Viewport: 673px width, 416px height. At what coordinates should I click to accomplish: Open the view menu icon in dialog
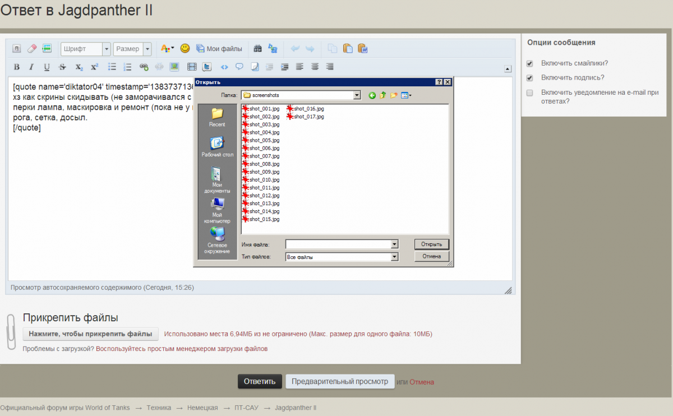(x=406, y=95)
